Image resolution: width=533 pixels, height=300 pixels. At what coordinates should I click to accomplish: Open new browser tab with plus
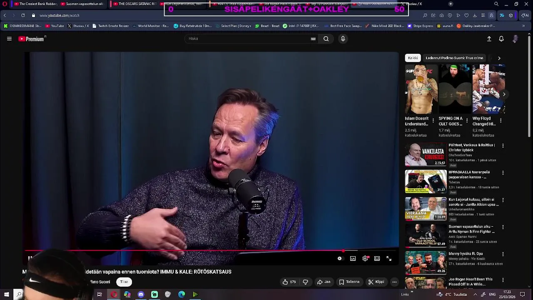coord(451,4)
